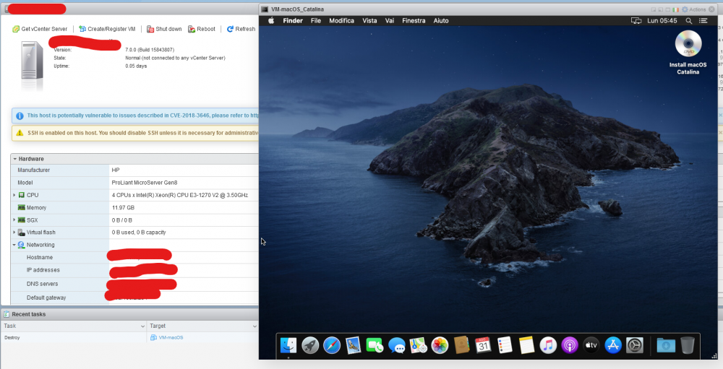Open the Finestra menu
Screen dimensions: 723x369
[x=414, y=21]
